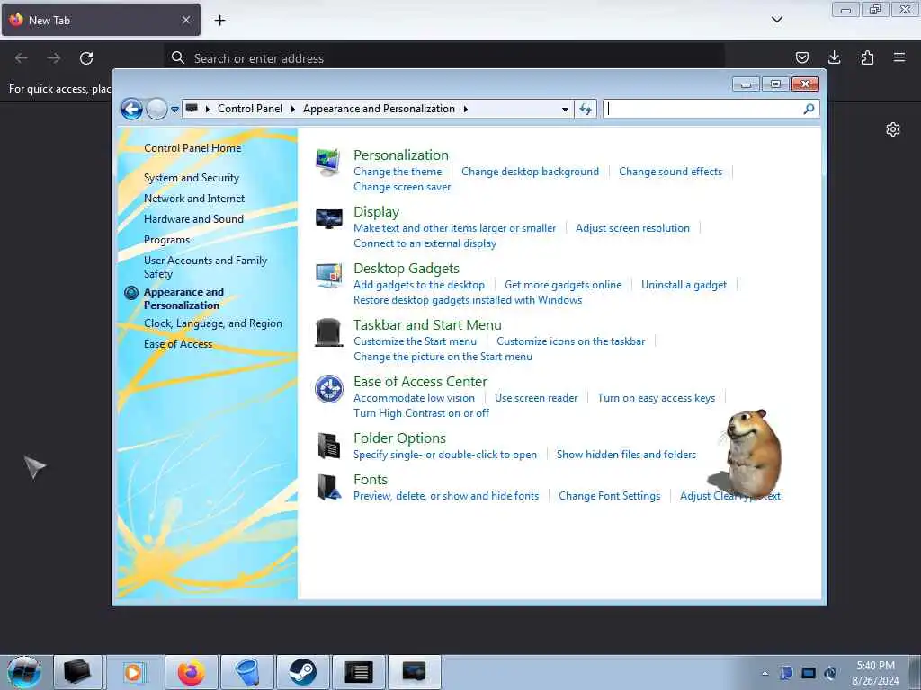Reload the Firefox page
Viewport: 921px width, 690px height.
pyautogui.click(x=86, y=58)
